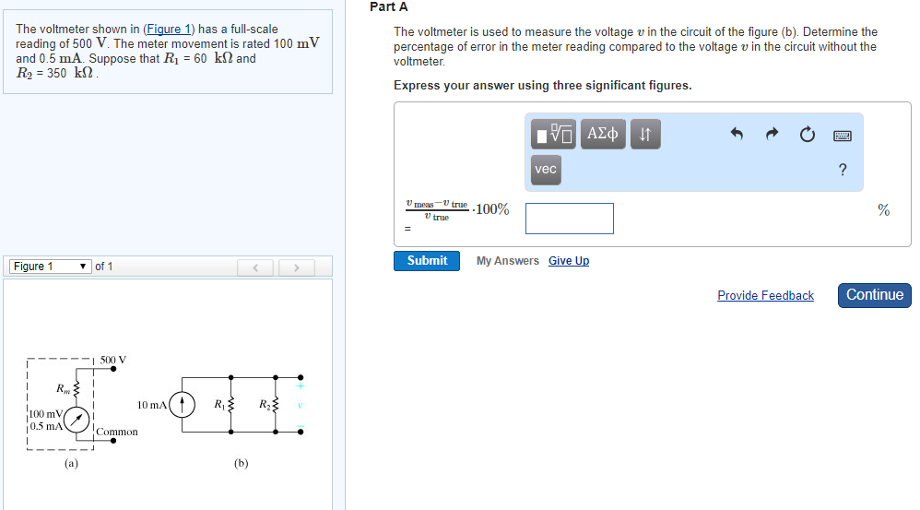Open the Provide Feedback link

pos(765,296)
